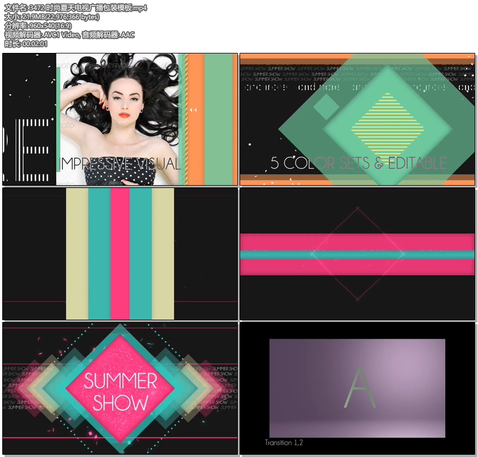
Task: Open the thumbnail of the black-haired woman
Action: (x=120, y=119)
